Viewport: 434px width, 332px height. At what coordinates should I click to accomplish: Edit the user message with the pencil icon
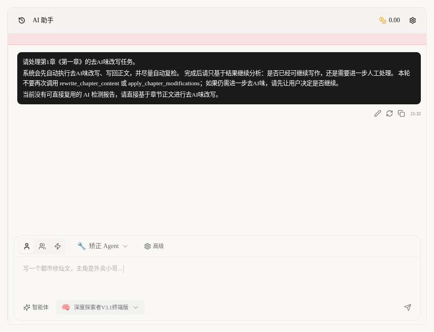point(378,113)
